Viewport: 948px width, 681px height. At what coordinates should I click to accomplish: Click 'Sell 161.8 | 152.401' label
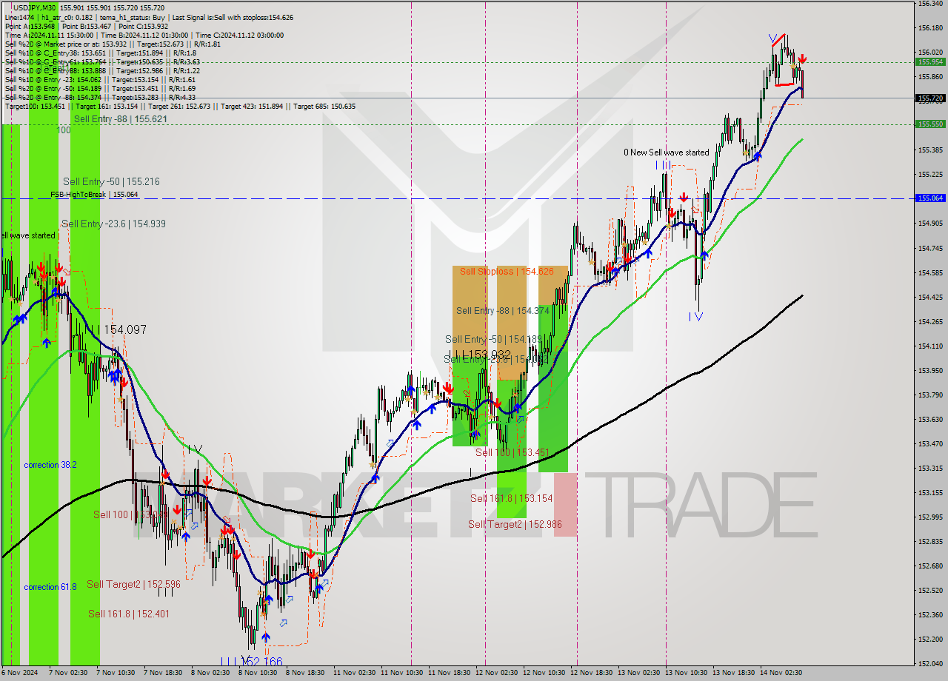pyautogui.click(x=128, y=614)
